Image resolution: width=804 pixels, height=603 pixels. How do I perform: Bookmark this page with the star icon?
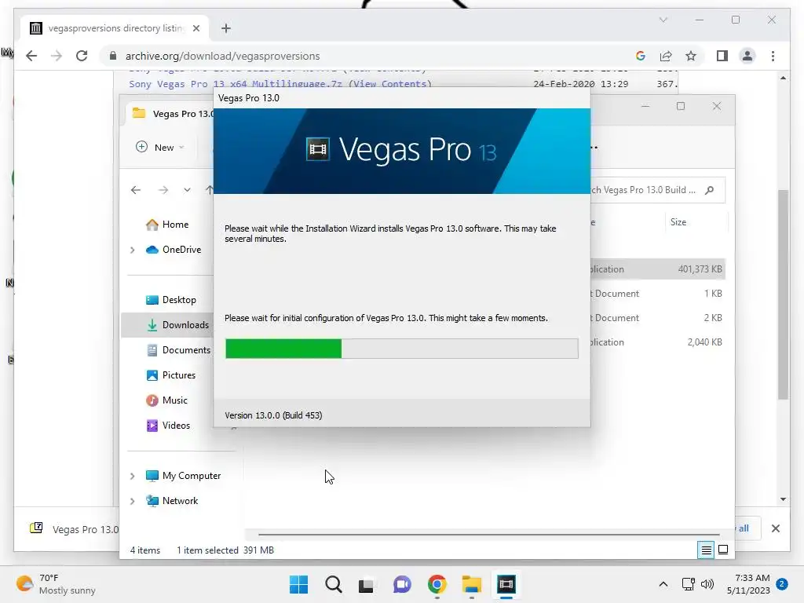(x=691, y=56)
